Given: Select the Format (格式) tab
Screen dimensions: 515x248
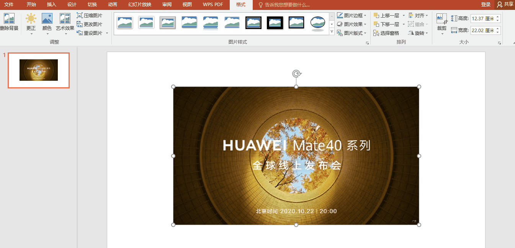Looking at the screenshot, I should [x=241, y=5].
